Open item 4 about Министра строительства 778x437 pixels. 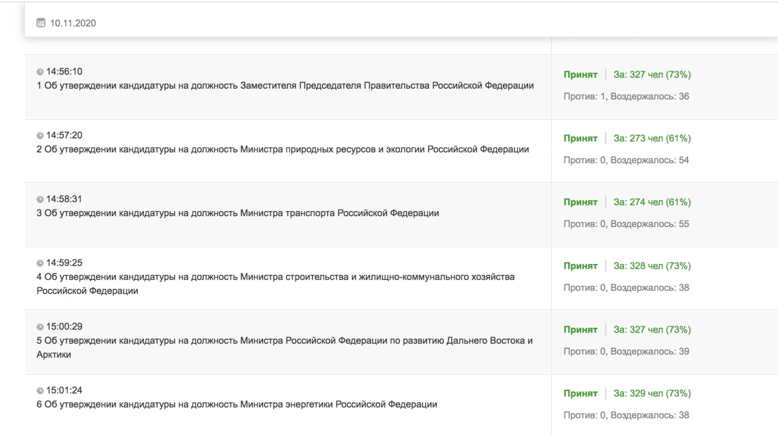(275, 277)
